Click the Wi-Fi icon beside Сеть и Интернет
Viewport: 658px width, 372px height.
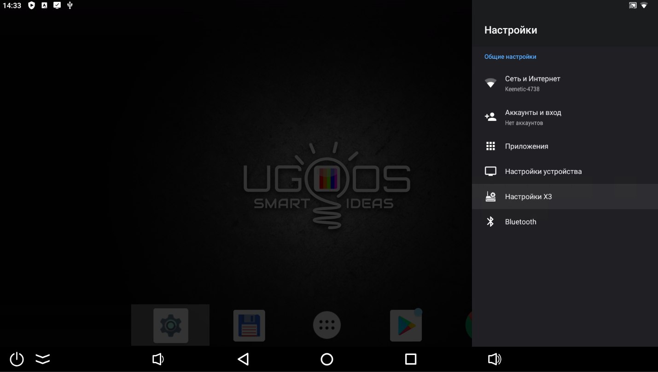click(x=490, y=83)
